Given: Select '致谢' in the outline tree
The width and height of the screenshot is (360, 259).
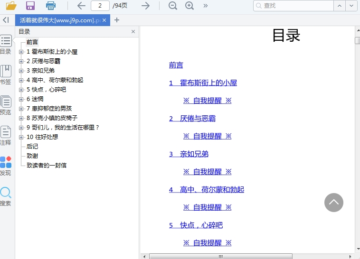Looking at the screenshot, I should click(x=32, y=156).
